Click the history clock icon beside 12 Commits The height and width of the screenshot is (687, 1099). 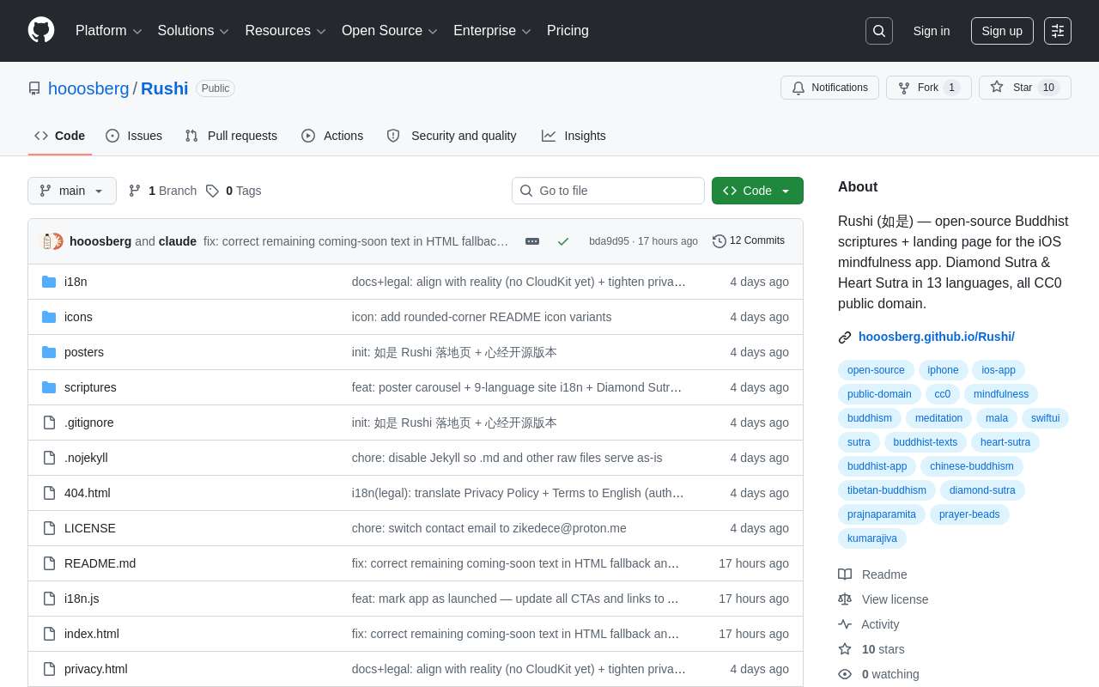click(720, 241)
